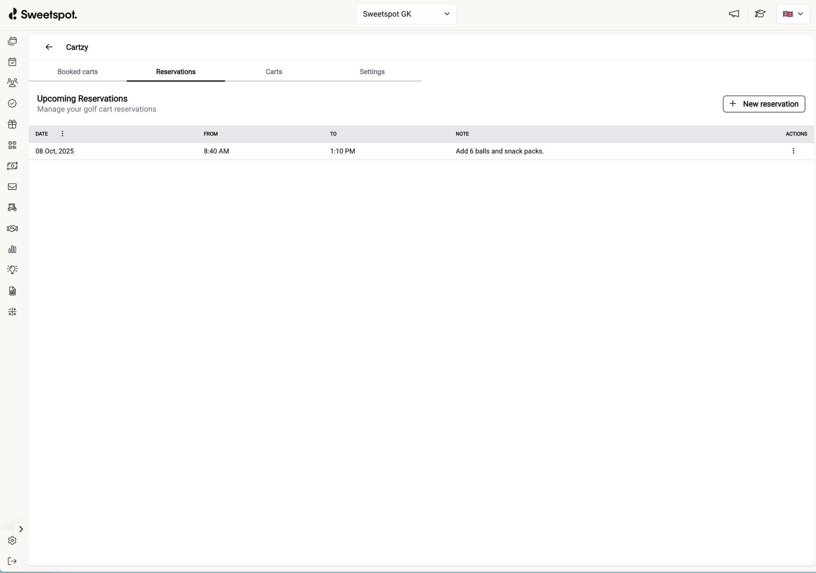The width and height of the screenshot is (816, 573).
Task: Open the actions menu for the 08 Oct reservation
Action: point(794,151)
